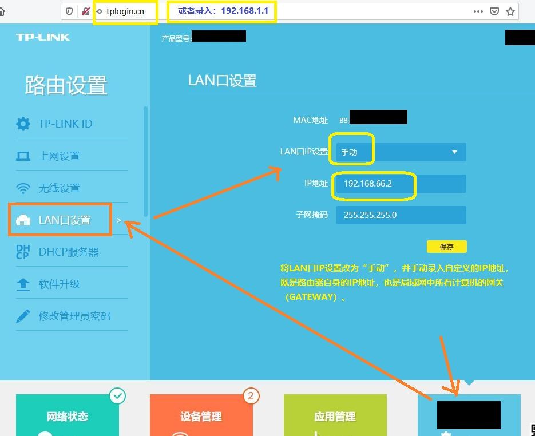Bookmark this page with the star icon
Viewport: 535px width, 436px height.
(510, 11)
